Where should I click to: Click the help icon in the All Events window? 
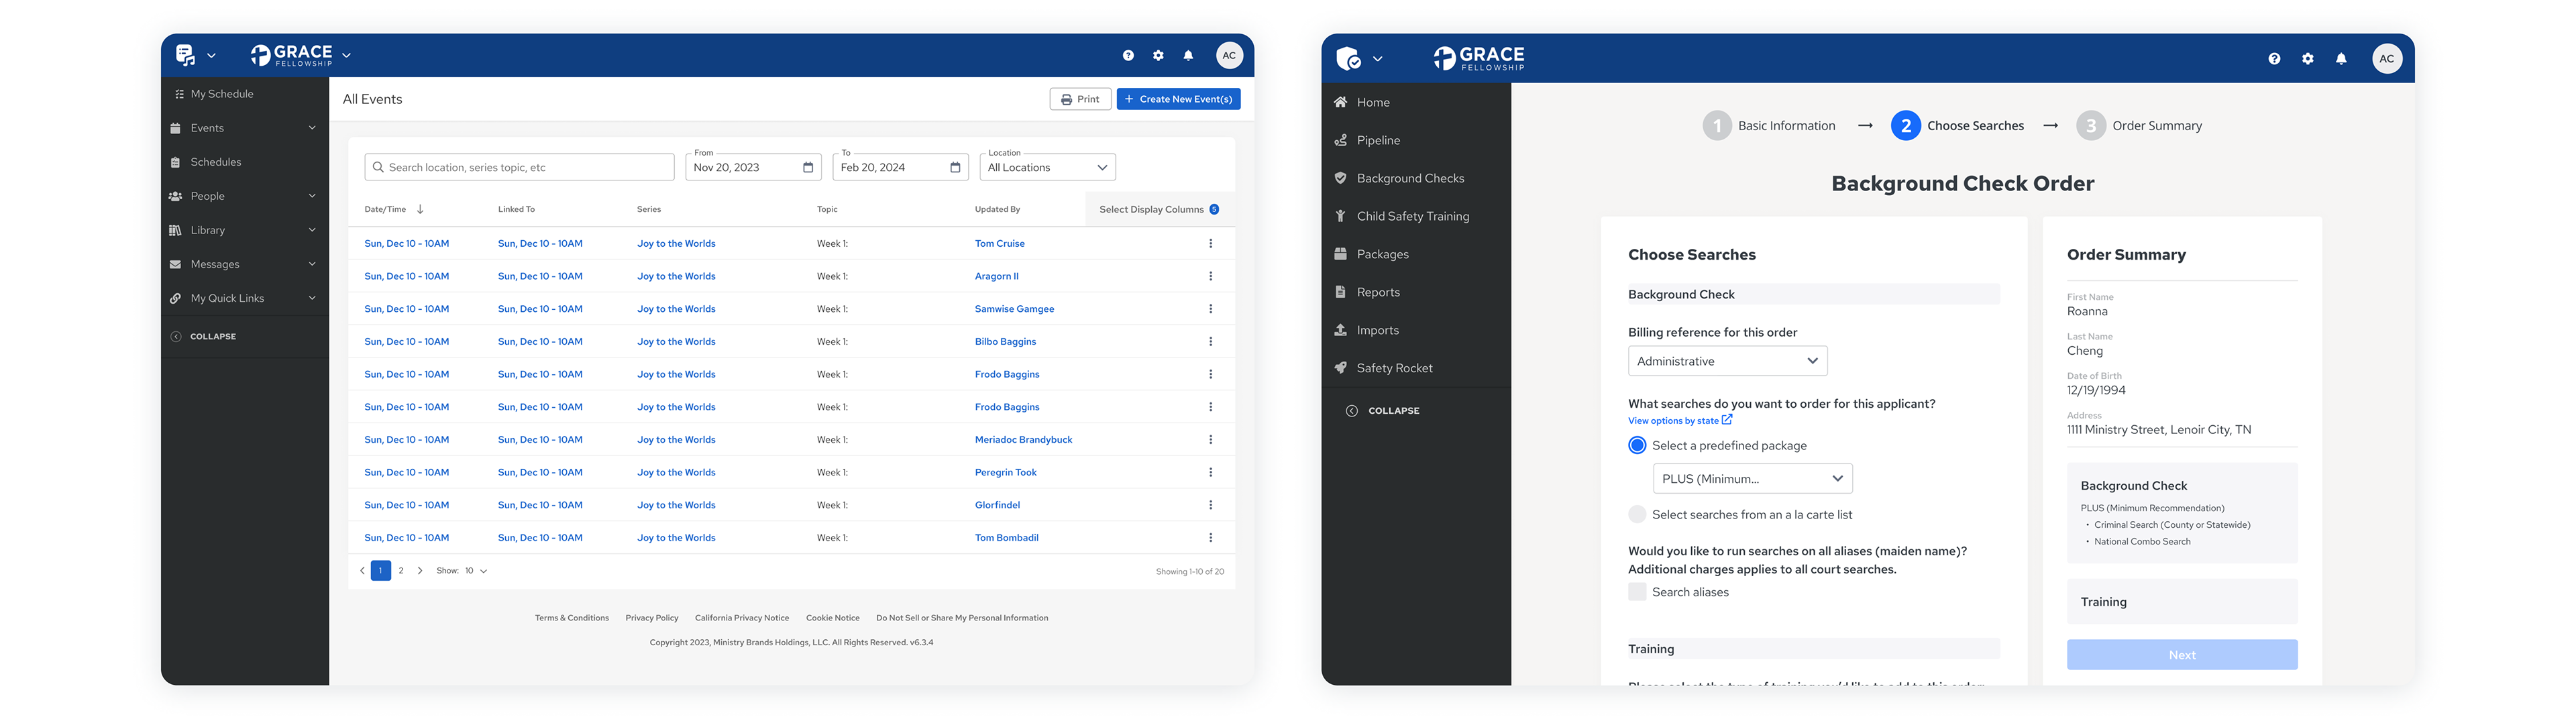click(1128, 56)
